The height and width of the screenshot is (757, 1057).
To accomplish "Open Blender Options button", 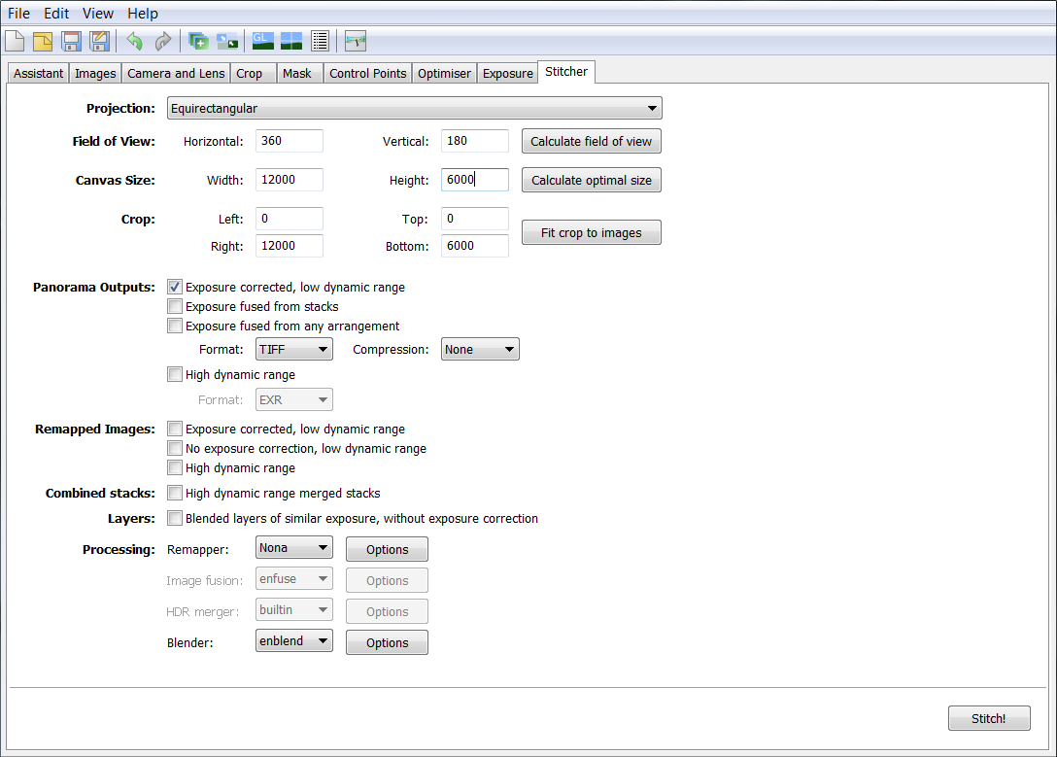I will click(387, 641).
